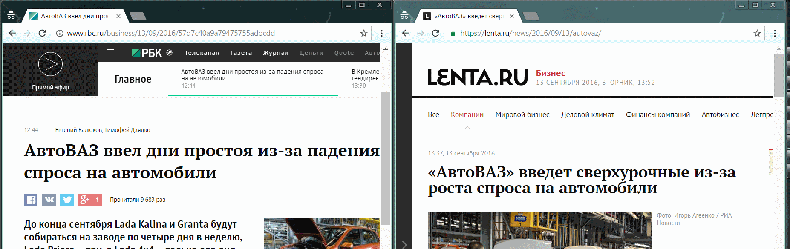Click the RBC page vertical scrollbar
The image size is (790, 249).
385,157
